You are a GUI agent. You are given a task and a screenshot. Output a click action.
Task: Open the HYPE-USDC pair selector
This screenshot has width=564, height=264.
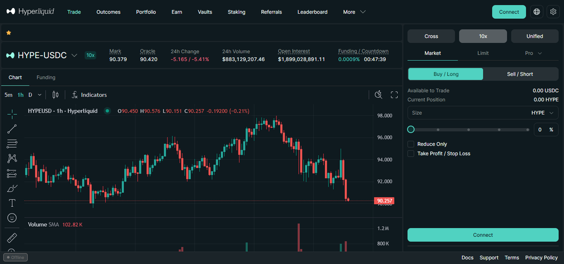[x=42, y=55]
